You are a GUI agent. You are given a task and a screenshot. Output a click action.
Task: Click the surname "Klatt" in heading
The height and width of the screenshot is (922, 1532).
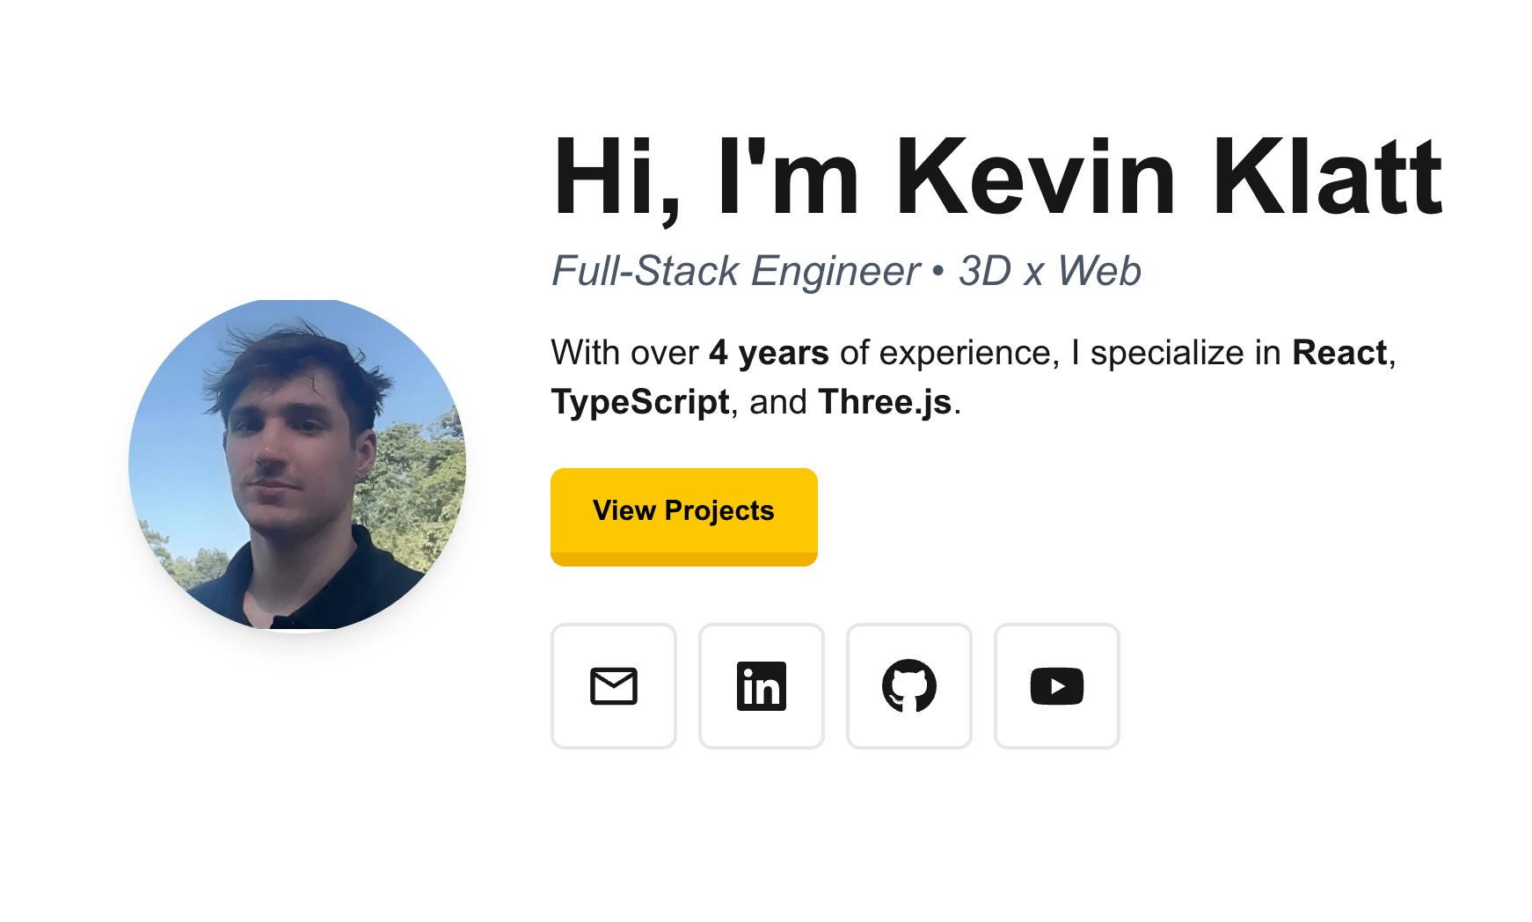click(1327, 179)
